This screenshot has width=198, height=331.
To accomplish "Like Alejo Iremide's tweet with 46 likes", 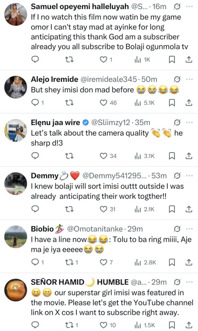I will tap(103, 102).
